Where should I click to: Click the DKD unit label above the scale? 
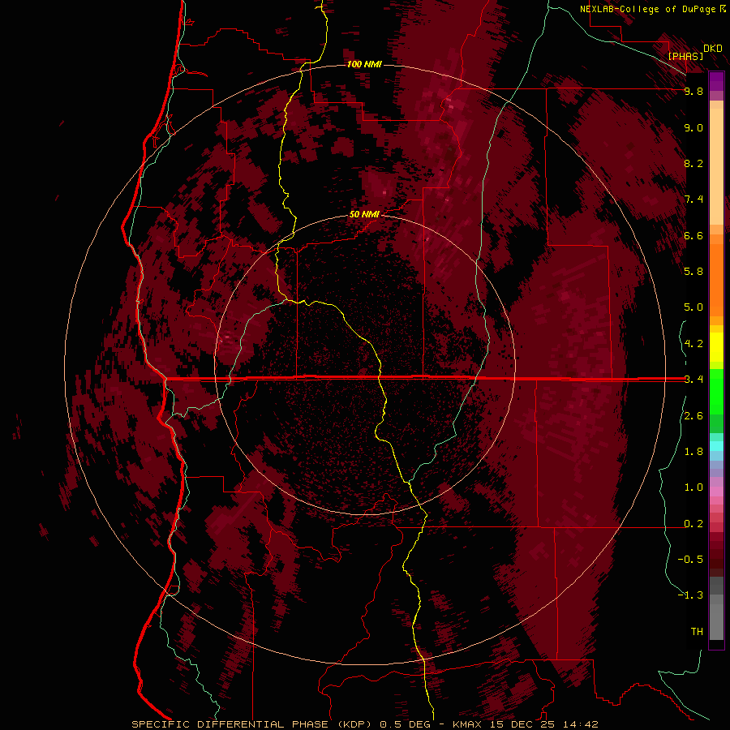click(713, 49)
